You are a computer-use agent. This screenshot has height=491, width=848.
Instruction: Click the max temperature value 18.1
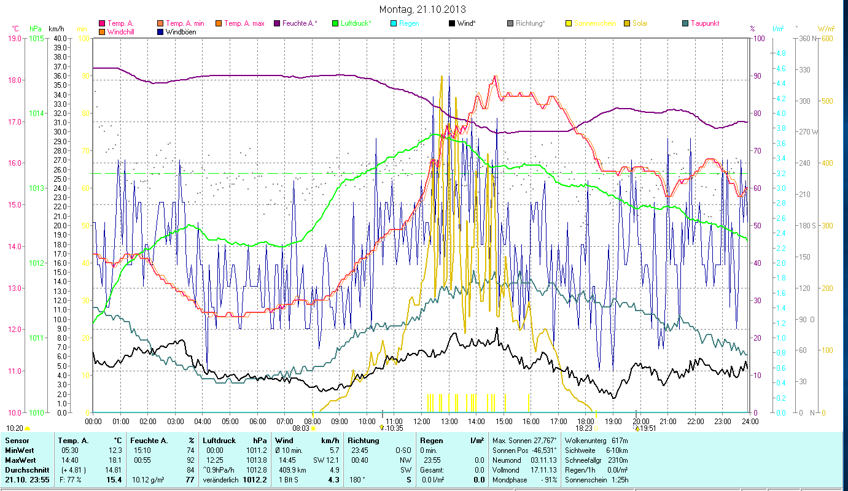click(x=116, y=460)
